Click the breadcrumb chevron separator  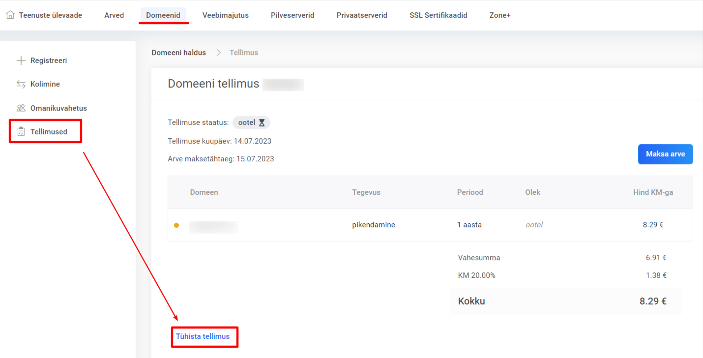[218, 53]
